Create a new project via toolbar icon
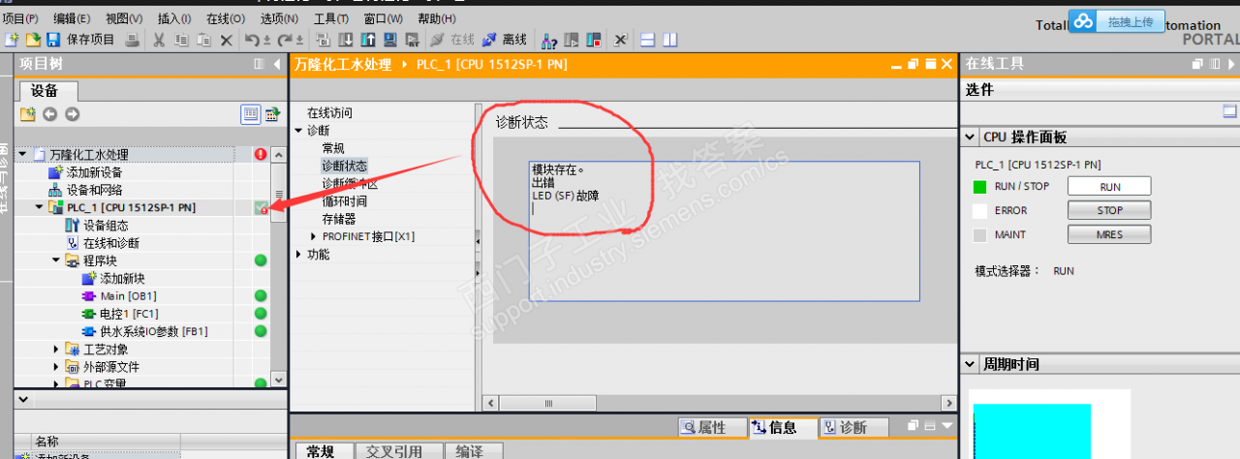 click(11, 40)
